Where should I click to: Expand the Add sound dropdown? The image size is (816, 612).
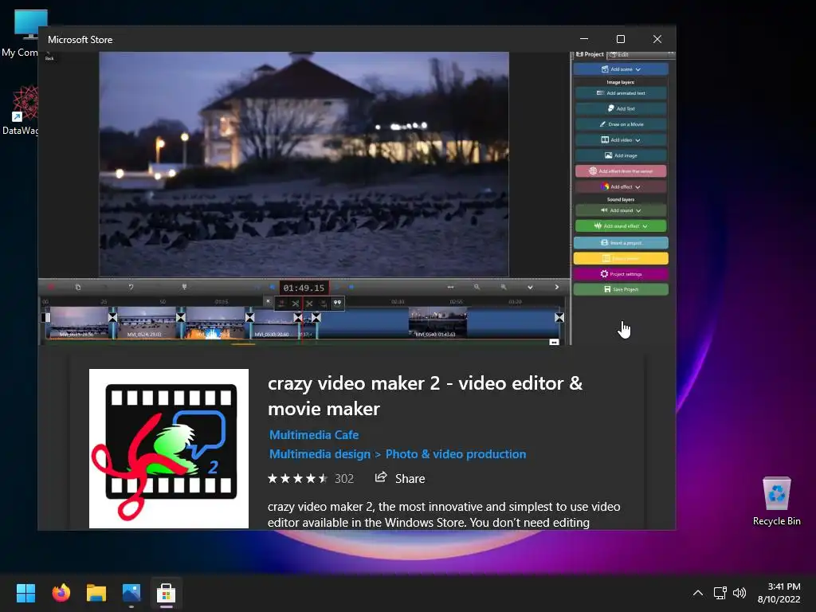coord(621,210)
